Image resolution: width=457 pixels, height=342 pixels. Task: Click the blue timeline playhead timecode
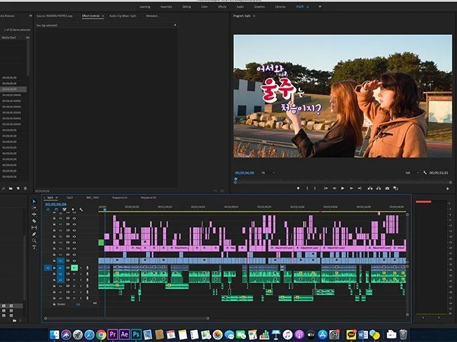[55, 204]
